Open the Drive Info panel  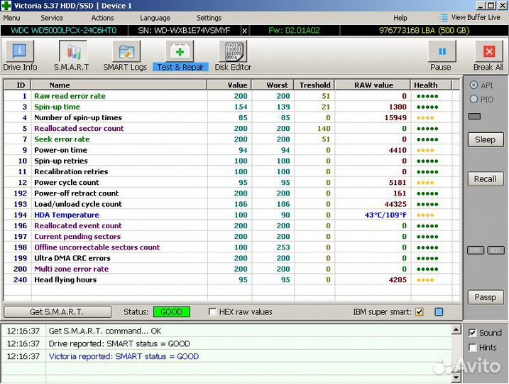pos(20,55)
